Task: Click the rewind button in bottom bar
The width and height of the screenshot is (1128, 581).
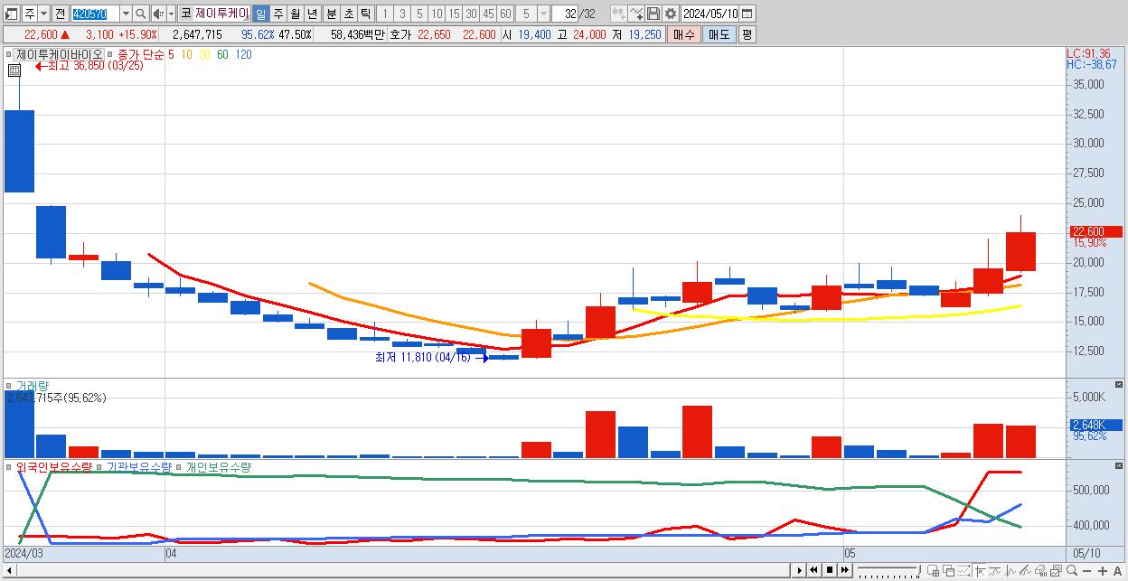Action: tap(813, 570)
